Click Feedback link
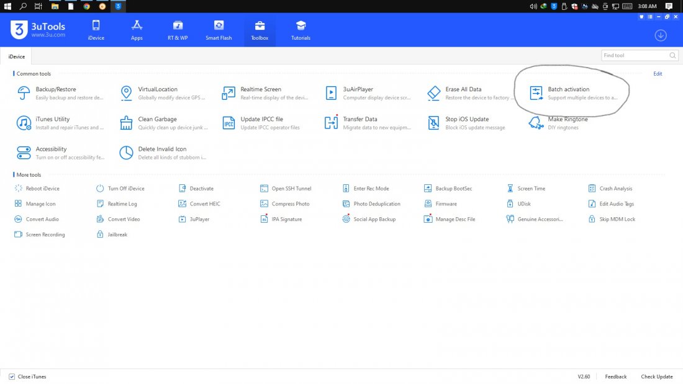 [615, 377]
